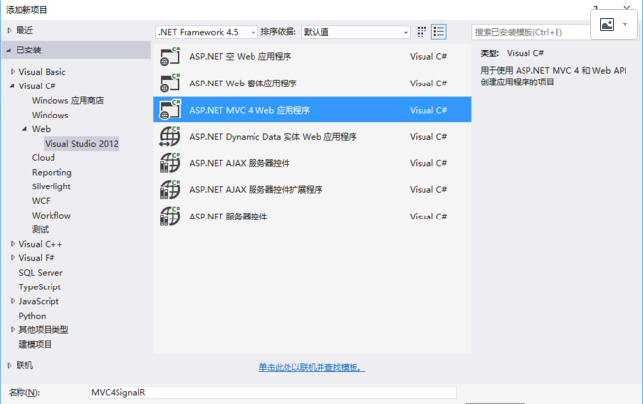Image resolution: width=643 pixels, height=404 pixels.
Task: Click the 搜索已安装模板 search box
Action: pyautogui.click(x=530, y=32)
